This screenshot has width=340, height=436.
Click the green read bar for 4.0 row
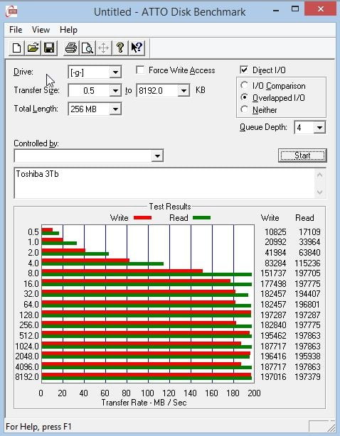[102, 264]
